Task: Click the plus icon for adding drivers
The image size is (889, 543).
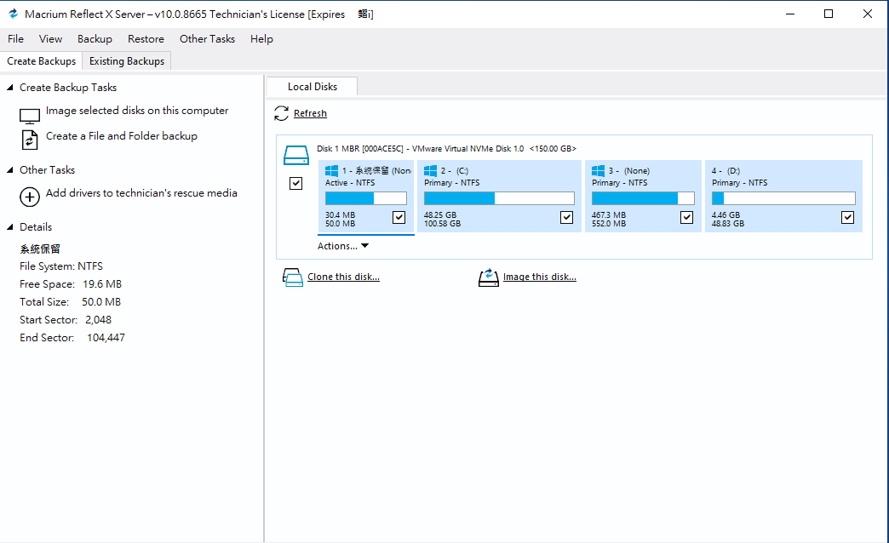Action: click(x=30, y=197)
